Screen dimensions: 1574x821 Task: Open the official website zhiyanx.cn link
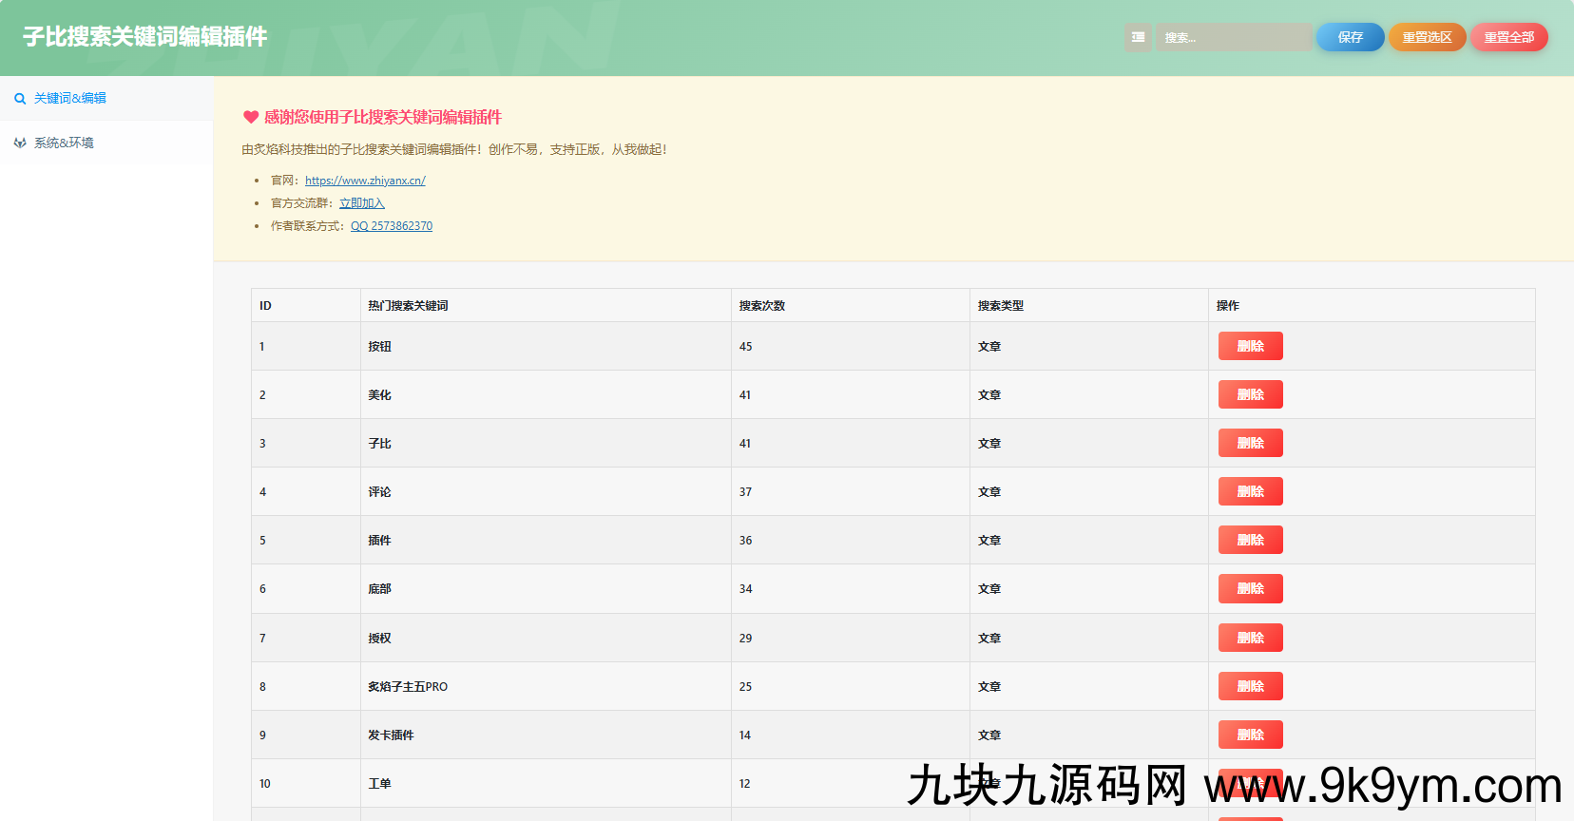click(x=365, y=181)
